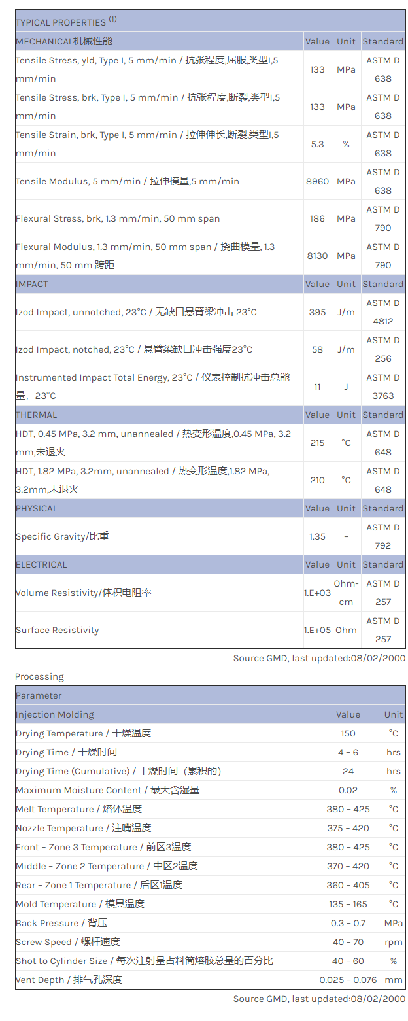Click the MECHANICAL机械性能 section header
The height and width of the screenshot is (1021, 408).
64,41
